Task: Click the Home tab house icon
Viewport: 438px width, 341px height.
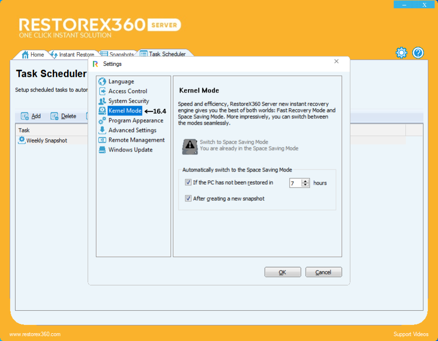Action: click(25, 55)
